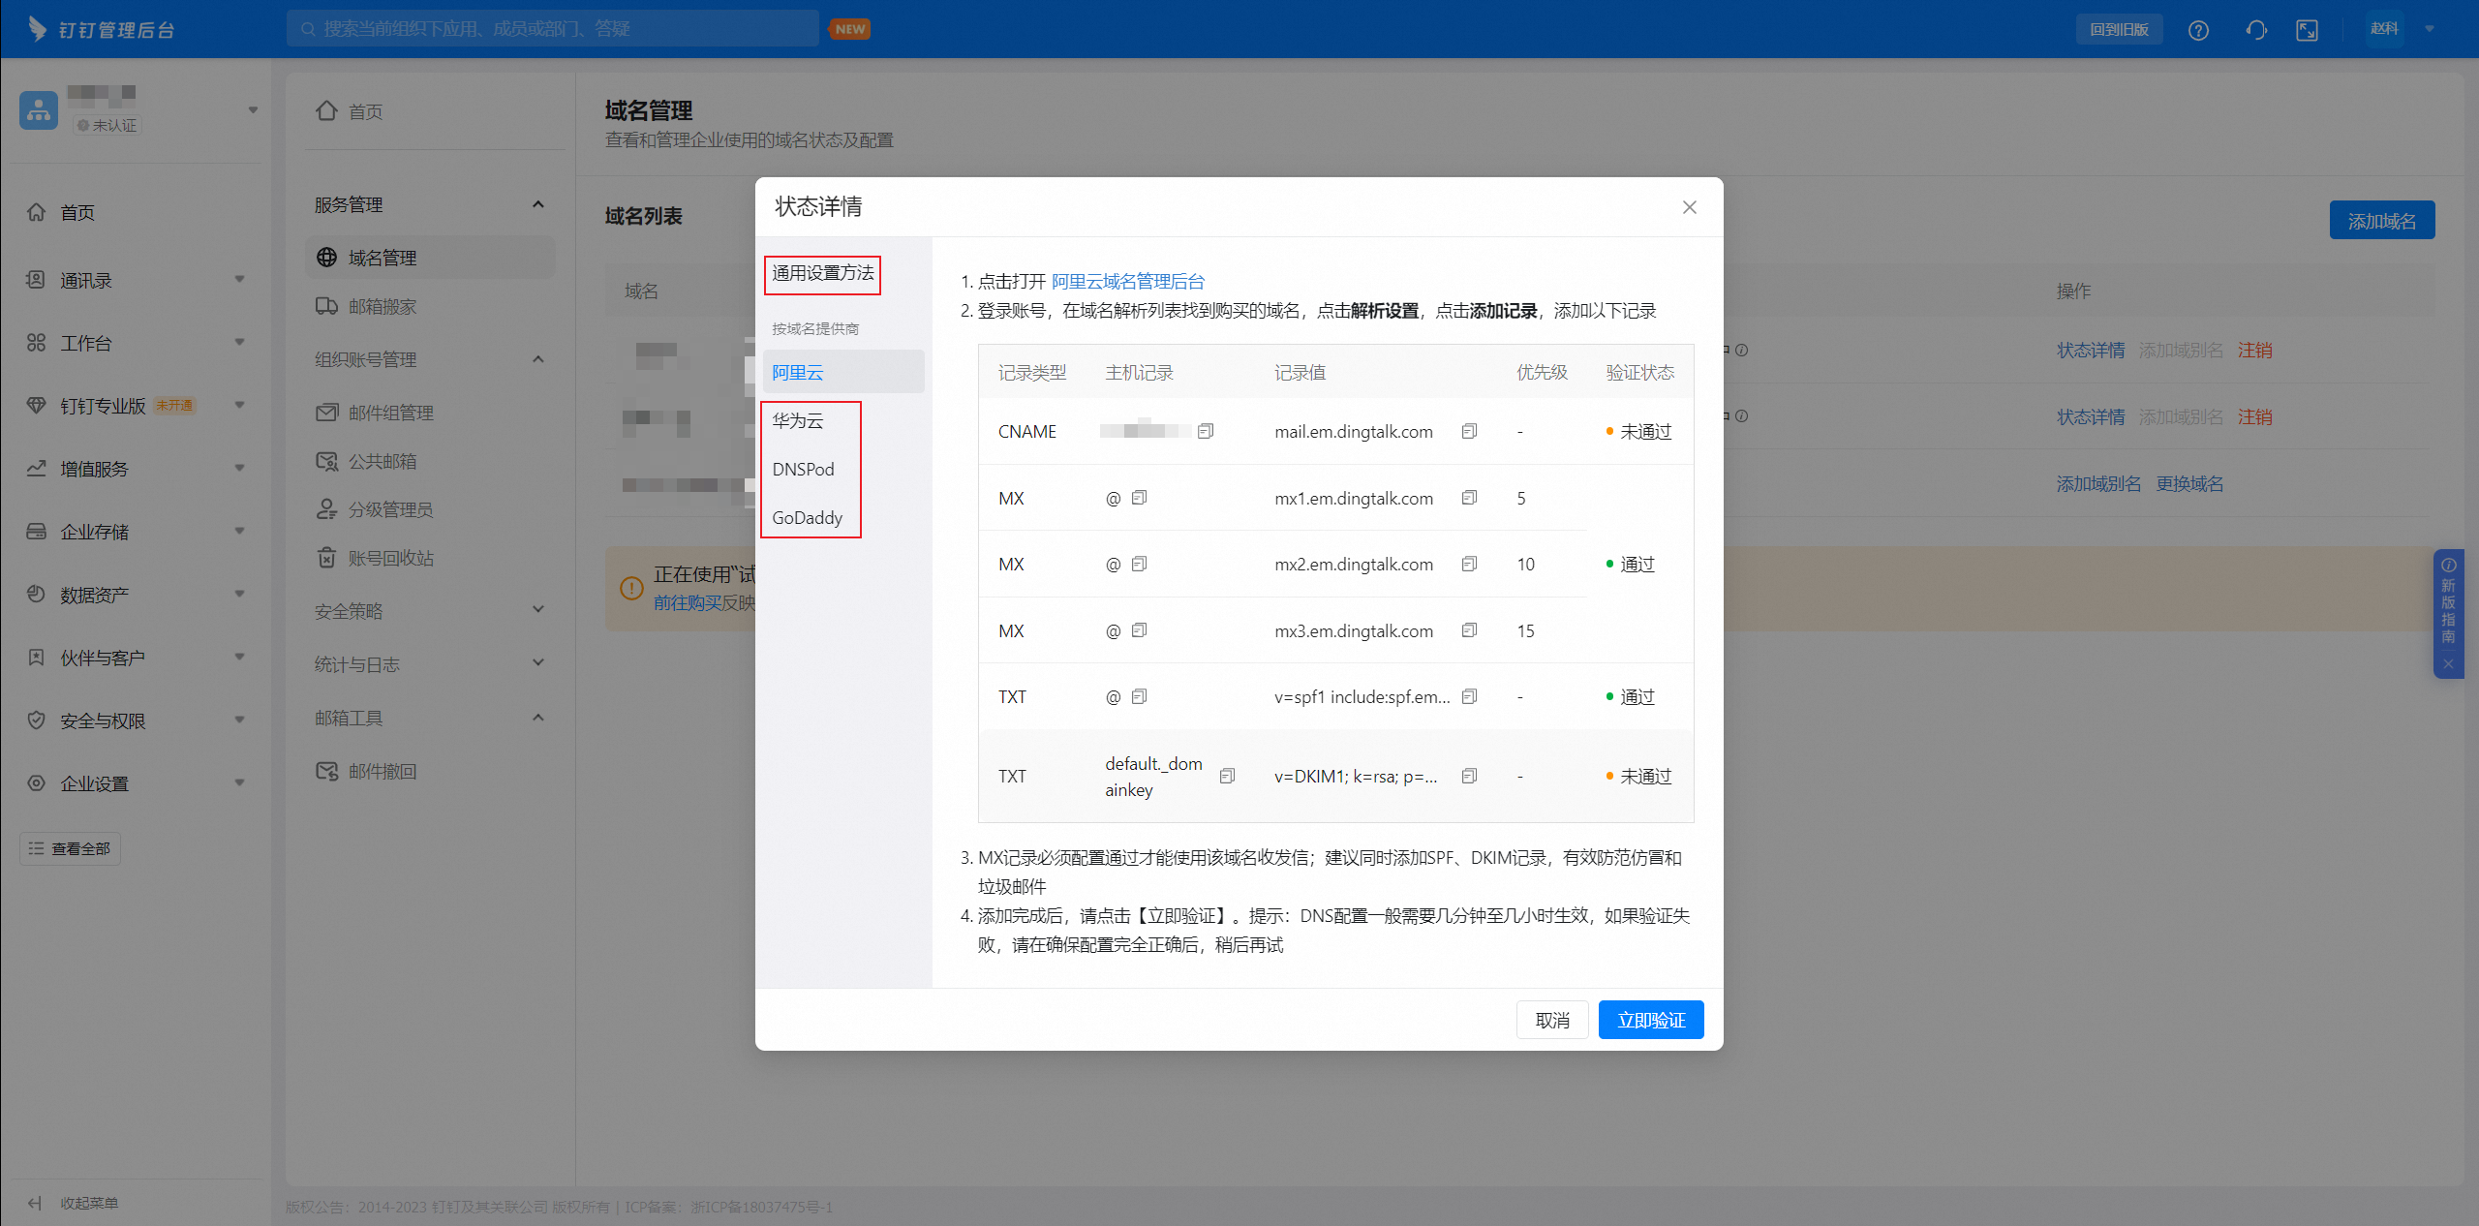Open the organization switcher dropdown
Image resolution: width=2479 pixels, height=1226 pixels.
coord(253,110)
